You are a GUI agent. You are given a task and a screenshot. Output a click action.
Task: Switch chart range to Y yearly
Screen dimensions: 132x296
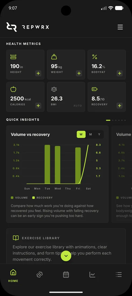pos(99,134)
